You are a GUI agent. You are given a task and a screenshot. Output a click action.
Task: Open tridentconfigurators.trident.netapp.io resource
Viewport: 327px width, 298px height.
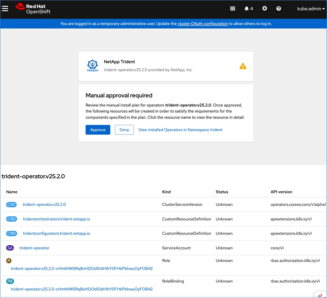[x=56, y=234]
